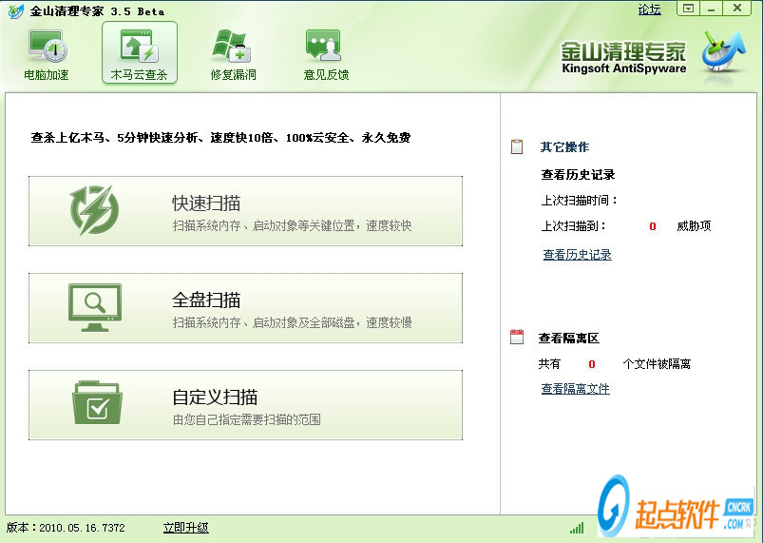Open the 查看隔离文件 link

575,389
